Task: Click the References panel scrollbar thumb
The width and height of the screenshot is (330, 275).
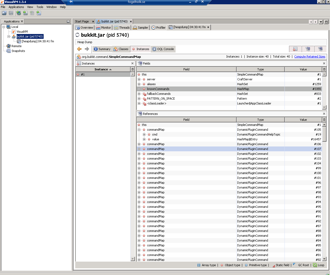Action: point(324,134)
